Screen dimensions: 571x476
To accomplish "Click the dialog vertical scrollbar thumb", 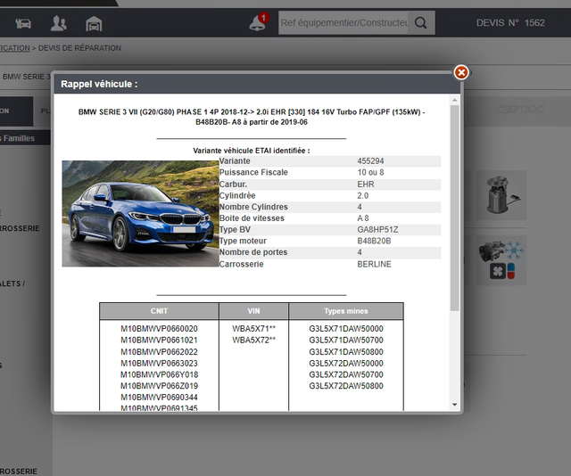I will [454, 209].
